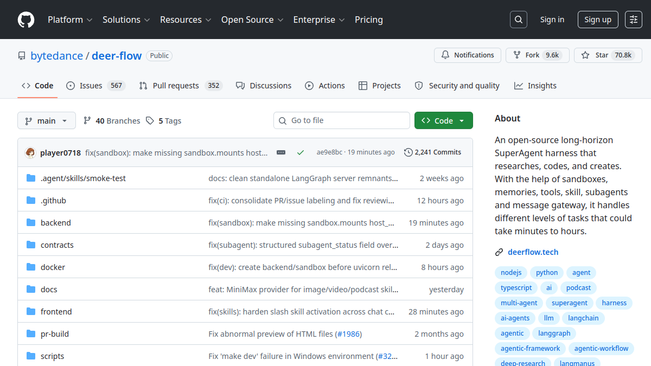This screenshot has height=366, width=651.
Task: Click the Sign in link
Action: tap(552, 20)
